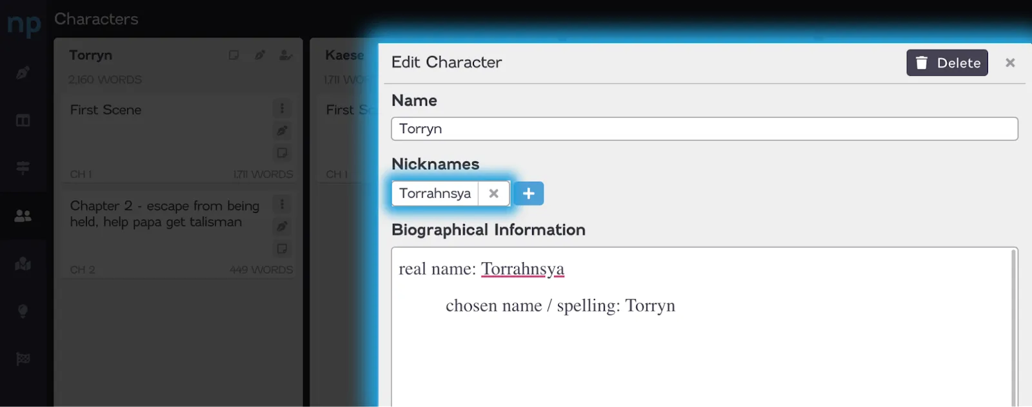Click the 2,160 WORDS count under Torryn
The image size is (1032, 407).
pyautogui.click(x=105, y=80)
